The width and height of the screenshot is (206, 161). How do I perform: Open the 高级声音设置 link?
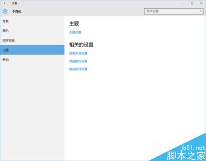(78, 53)
